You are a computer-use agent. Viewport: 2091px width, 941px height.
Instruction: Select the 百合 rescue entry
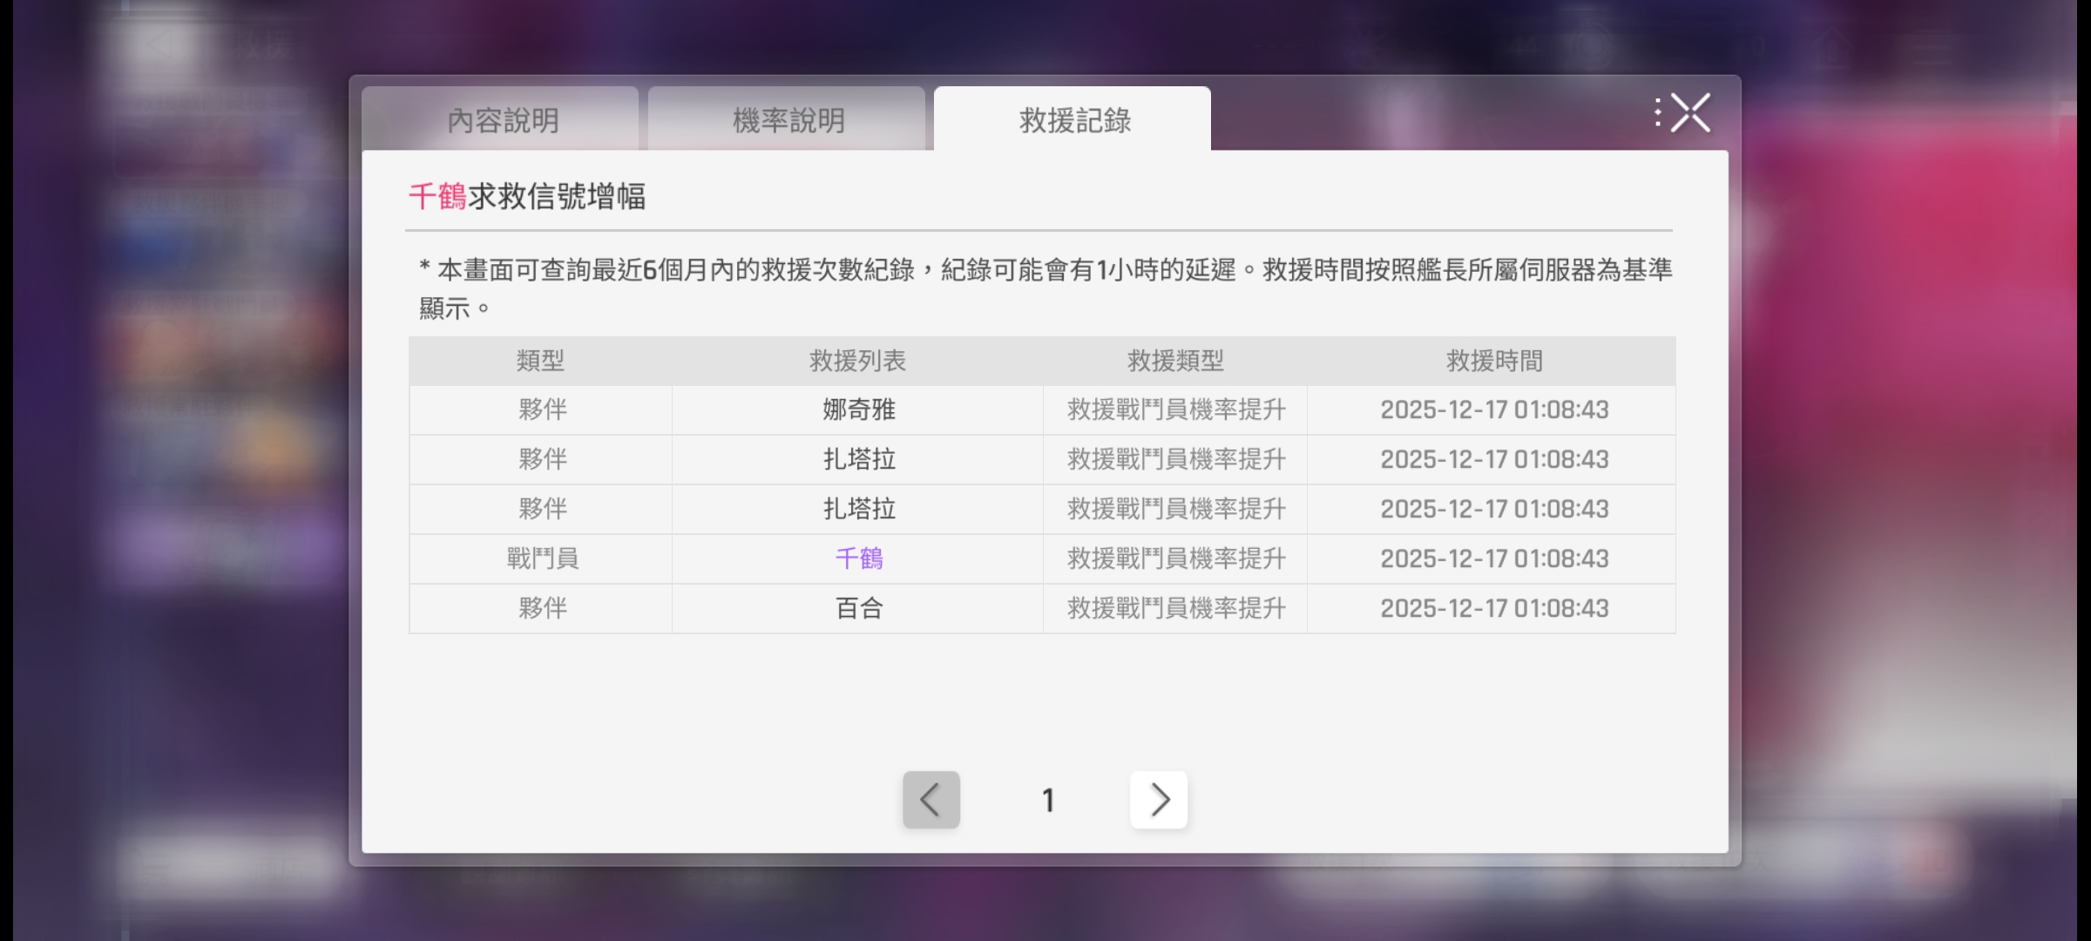(858, 608)
